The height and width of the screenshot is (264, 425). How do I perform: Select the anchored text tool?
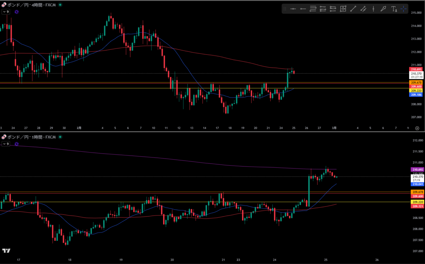(393, 9)
